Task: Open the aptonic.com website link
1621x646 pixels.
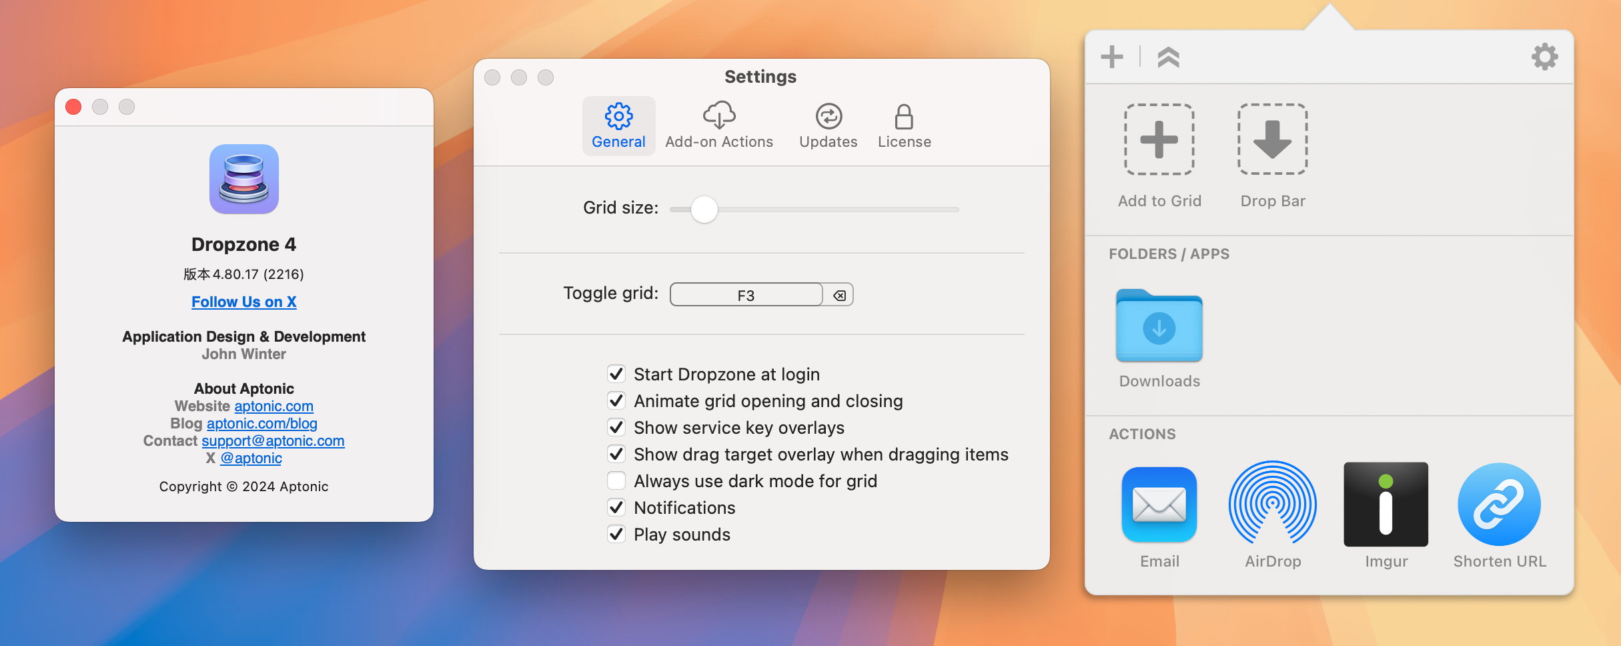Action: [274, 406]
